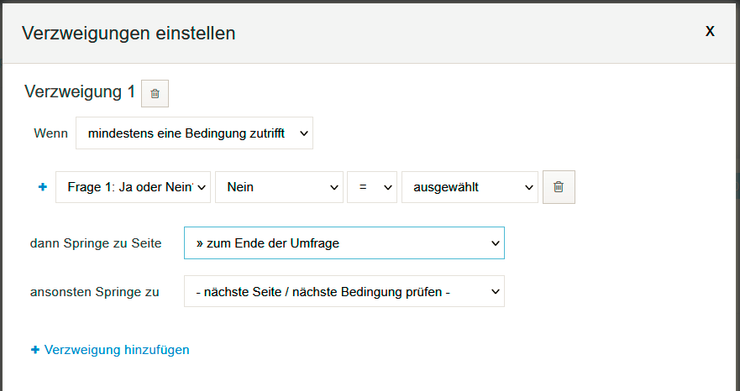The width and height of the screenshot is (740, 391).
Task: Delete Verzweigung 1 with its trash icon
Action: [155, 93]
